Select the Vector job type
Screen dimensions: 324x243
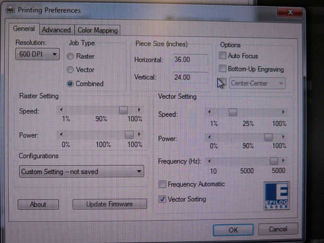pos(70,70)
